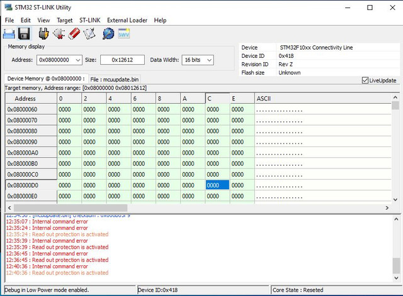
Task: Connect to target using plug icon
Action: pos(43,33)
